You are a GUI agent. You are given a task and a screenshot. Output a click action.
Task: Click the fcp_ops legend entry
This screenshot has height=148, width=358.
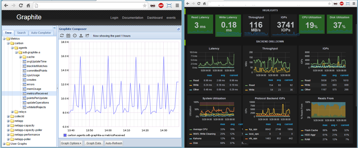point(253,129)
